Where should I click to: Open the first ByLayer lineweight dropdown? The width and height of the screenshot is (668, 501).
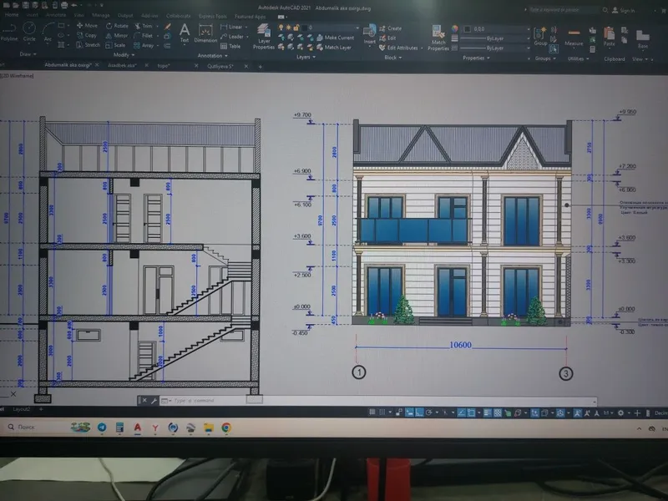coord(495,38)
